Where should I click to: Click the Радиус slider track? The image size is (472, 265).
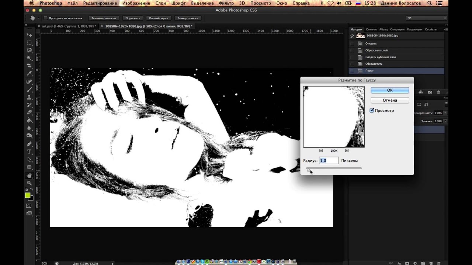(334, 168)
